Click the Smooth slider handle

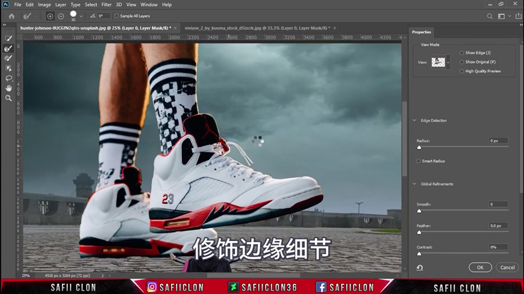tap(419, 211)
